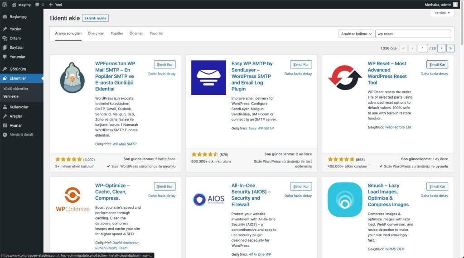Go to next page of results
464x258 pixels.
(441, 48)
